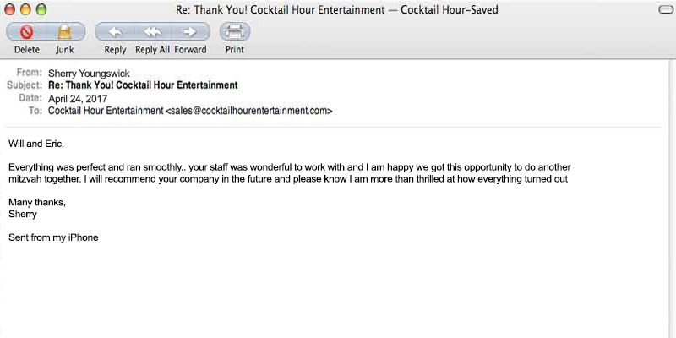Click the red close window button
The width and height of the screenshot is (676, 338).
(x=9, y=9)
